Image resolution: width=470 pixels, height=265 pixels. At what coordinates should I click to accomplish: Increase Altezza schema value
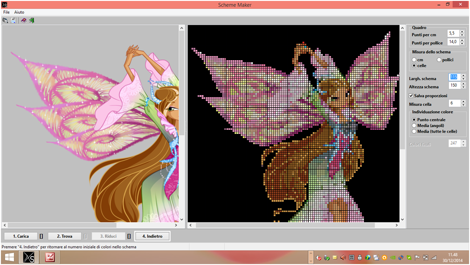point(463,84)
